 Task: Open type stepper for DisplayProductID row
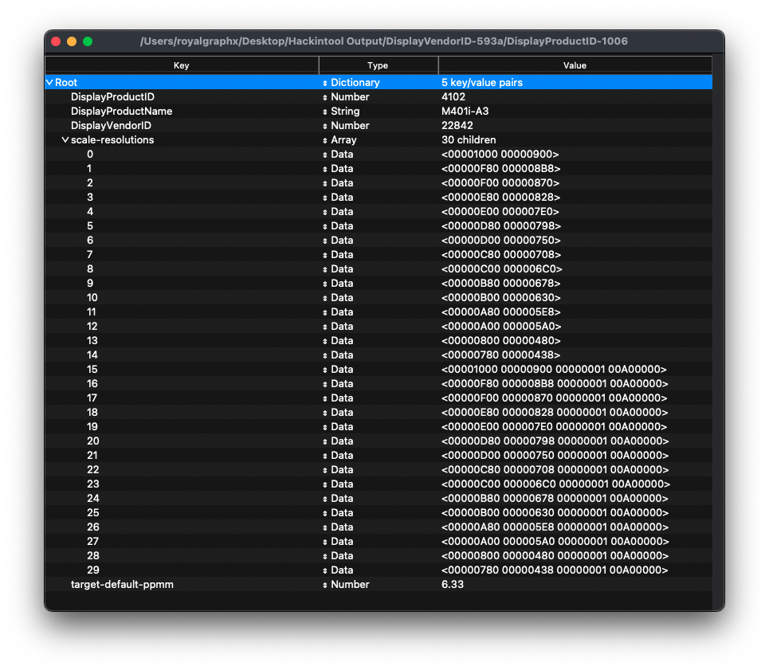(325, 97)
